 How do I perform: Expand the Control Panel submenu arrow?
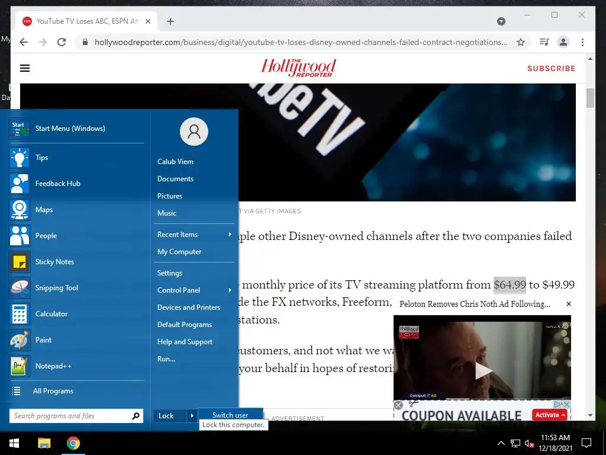coord(230,290)
